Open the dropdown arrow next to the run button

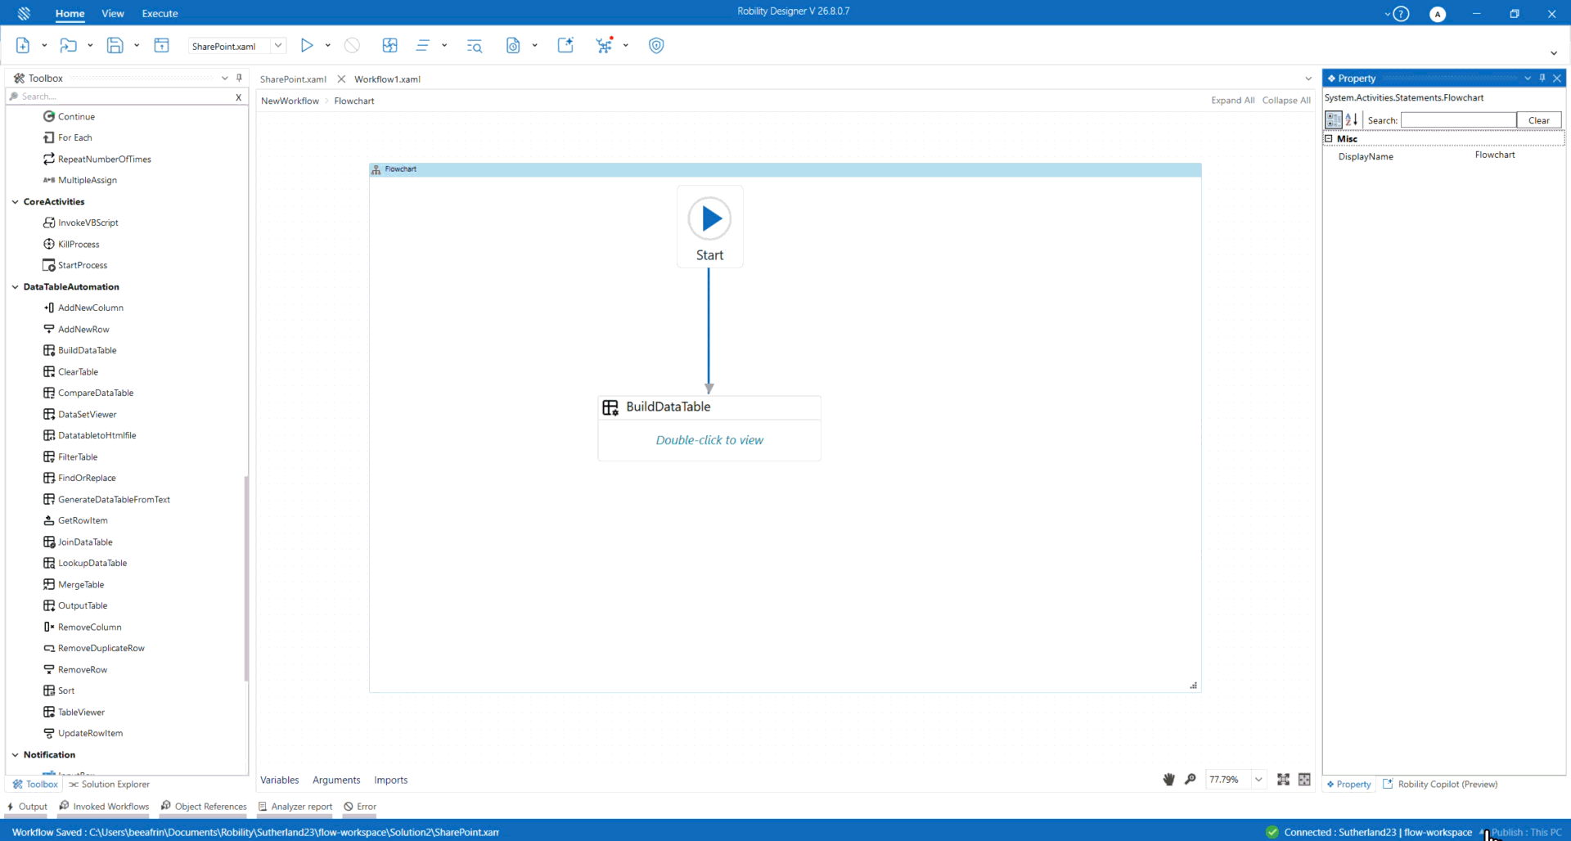[x=327, y=46]
